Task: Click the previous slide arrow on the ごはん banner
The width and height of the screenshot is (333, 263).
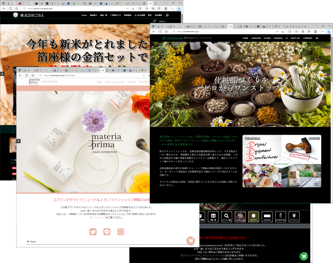Action: pyautogui.click(x=2, y=74)
